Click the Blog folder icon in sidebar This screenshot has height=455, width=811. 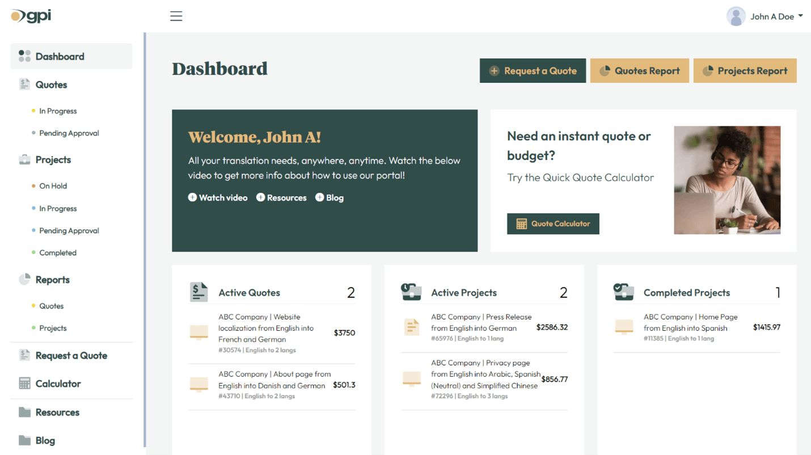click(x=24, y=440)
